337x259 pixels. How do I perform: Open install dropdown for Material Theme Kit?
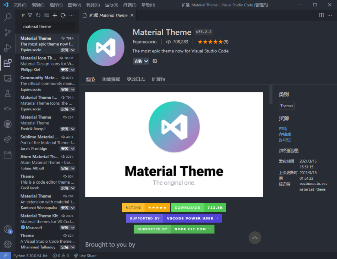coord(73,228)
